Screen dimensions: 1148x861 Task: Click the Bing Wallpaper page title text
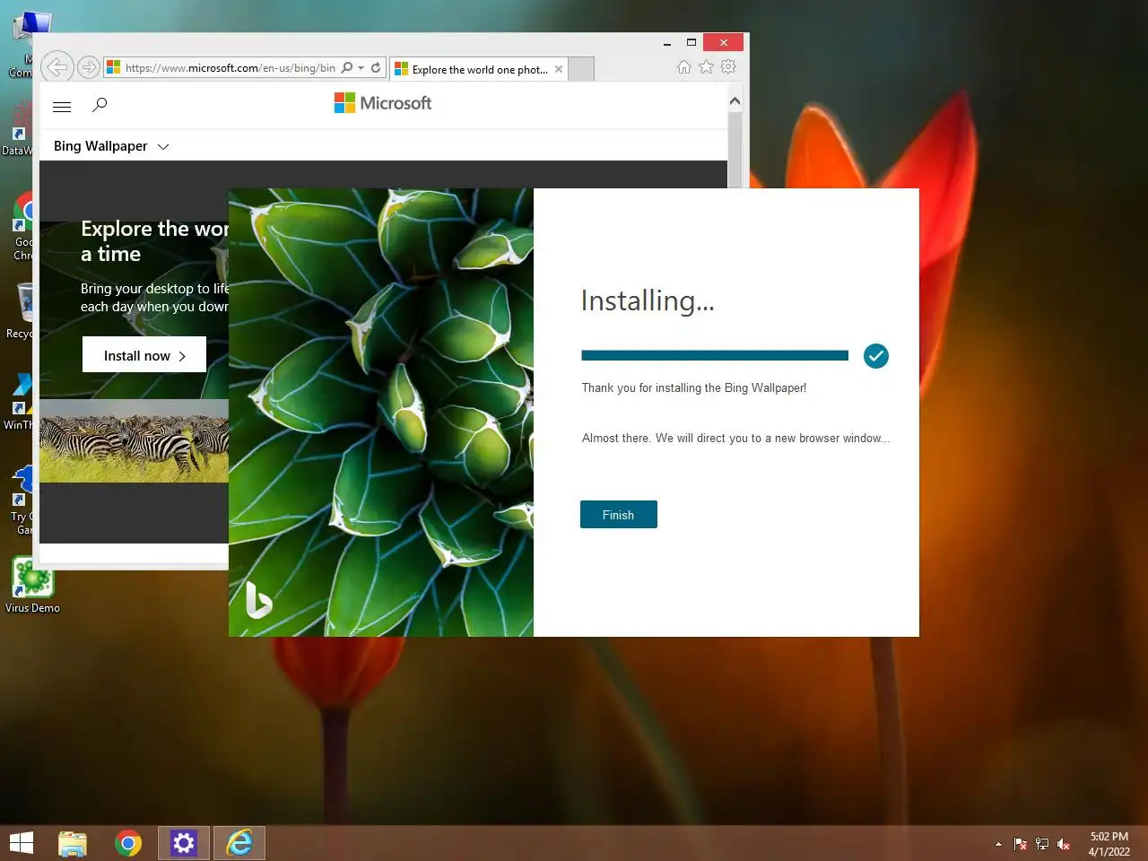point(100,146)
